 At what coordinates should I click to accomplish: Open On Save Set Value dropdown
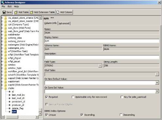[x=157, y=91]
